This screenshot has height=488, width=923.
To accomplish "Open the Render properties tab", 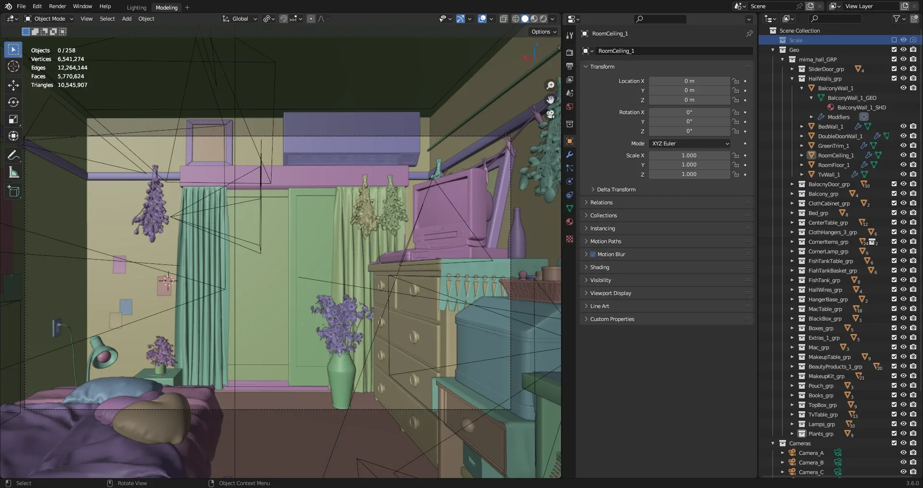I will [x=570, y=52].
